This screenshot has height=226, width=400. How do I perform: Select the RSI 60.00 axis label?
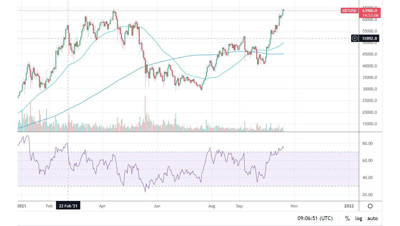368,160
